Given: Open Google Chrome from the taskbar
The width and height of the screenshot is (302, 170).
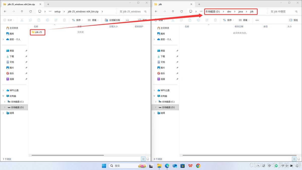Looking at the screenshot, I should pyautogui.click(x=198, y=166).
